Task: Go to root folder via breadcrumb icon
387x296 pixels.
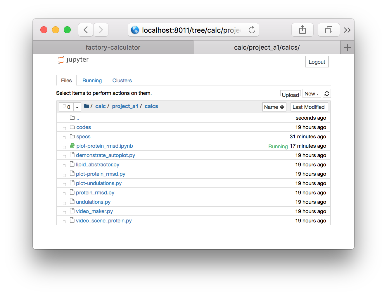Action: tap(87, 106)
